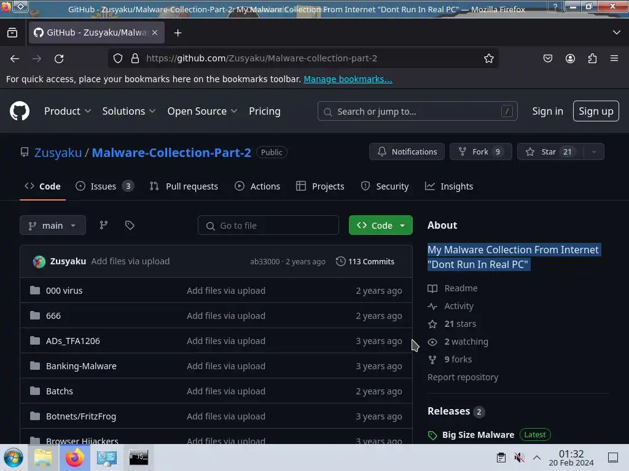
Task: Open terminal icon in taskbar
Action: click(x=138, y=458)
